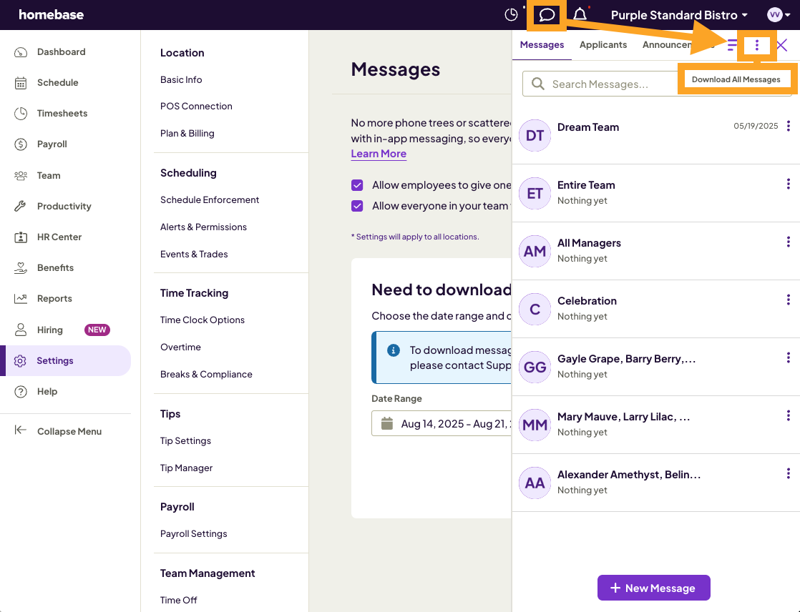Open Basic Info settings
The width and height of the screenshot is (800, 612).
click(x=181, y=79)
